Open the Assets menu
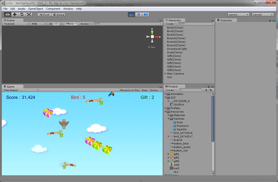 coord(21,9)
